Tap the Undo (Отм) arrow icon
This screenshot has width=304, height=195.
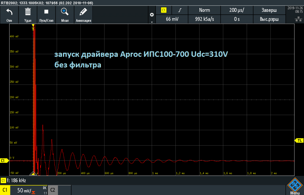pyautogui.click(x=9, y=12)
